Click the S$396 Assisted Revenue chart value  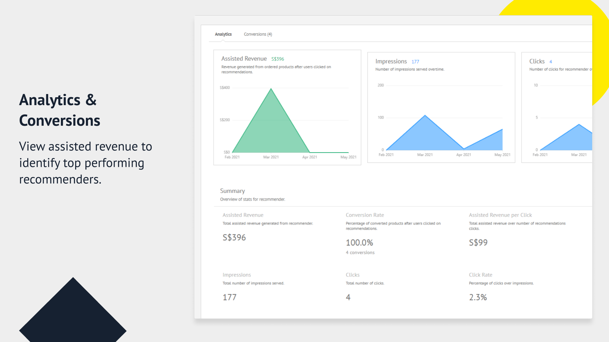[278, 59]
